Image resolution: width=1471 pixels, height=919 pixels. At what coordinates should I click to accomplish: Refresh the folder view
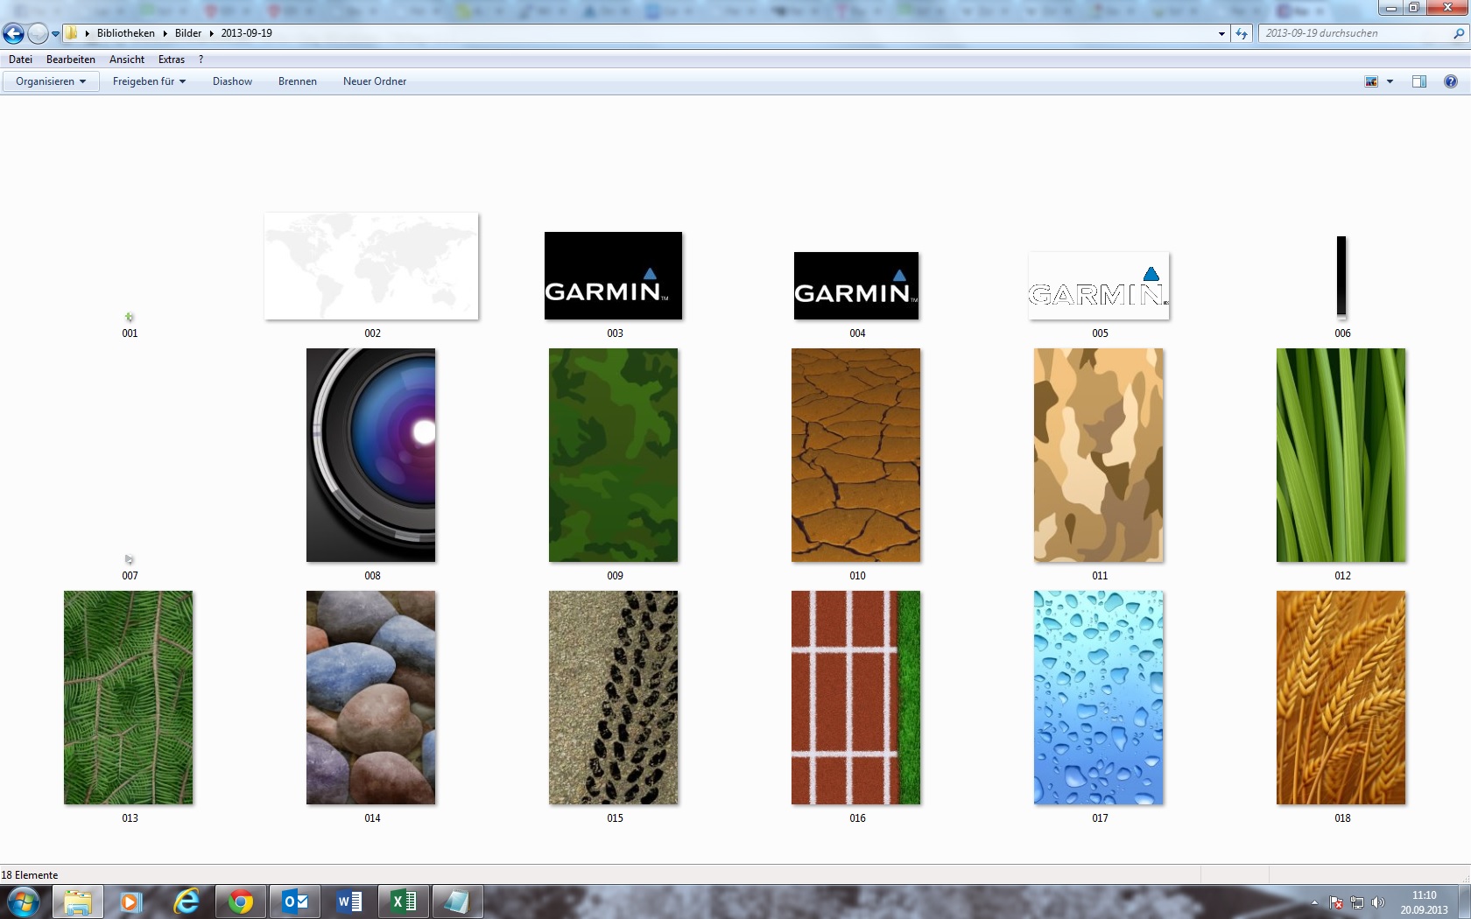coord(1242,33)
